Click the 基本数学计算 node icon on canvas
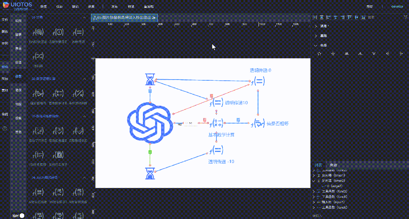Image resolution: width=409 pixels, height=219 pixels. [x=216, y=123]
